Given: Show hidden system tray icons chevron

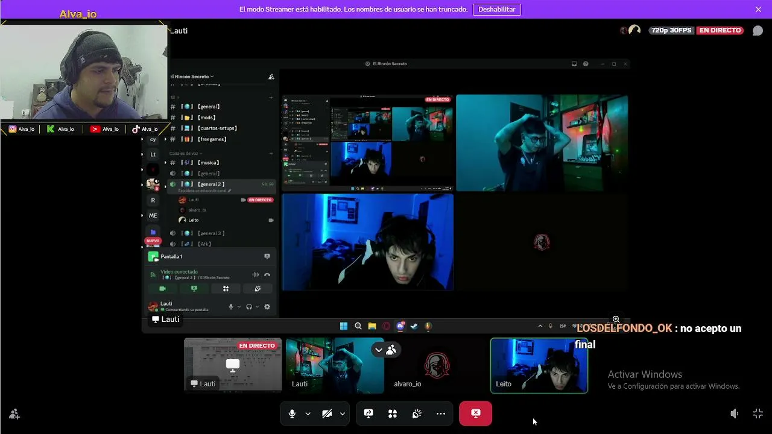Looking at the screenshot, I should (540, 326).
